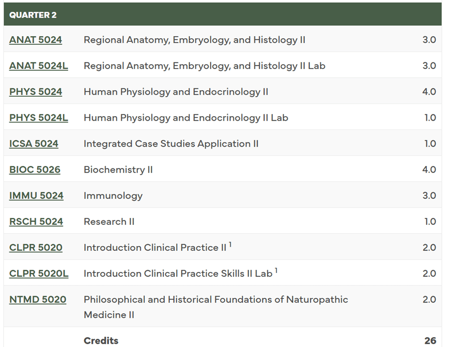Open the NTMD 5020 course link

37,299
